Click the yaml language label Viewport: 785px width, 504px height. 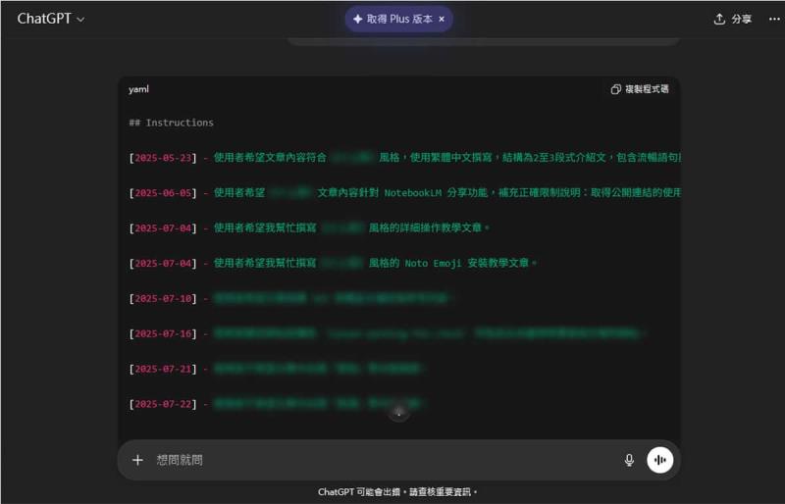(138, 89)
